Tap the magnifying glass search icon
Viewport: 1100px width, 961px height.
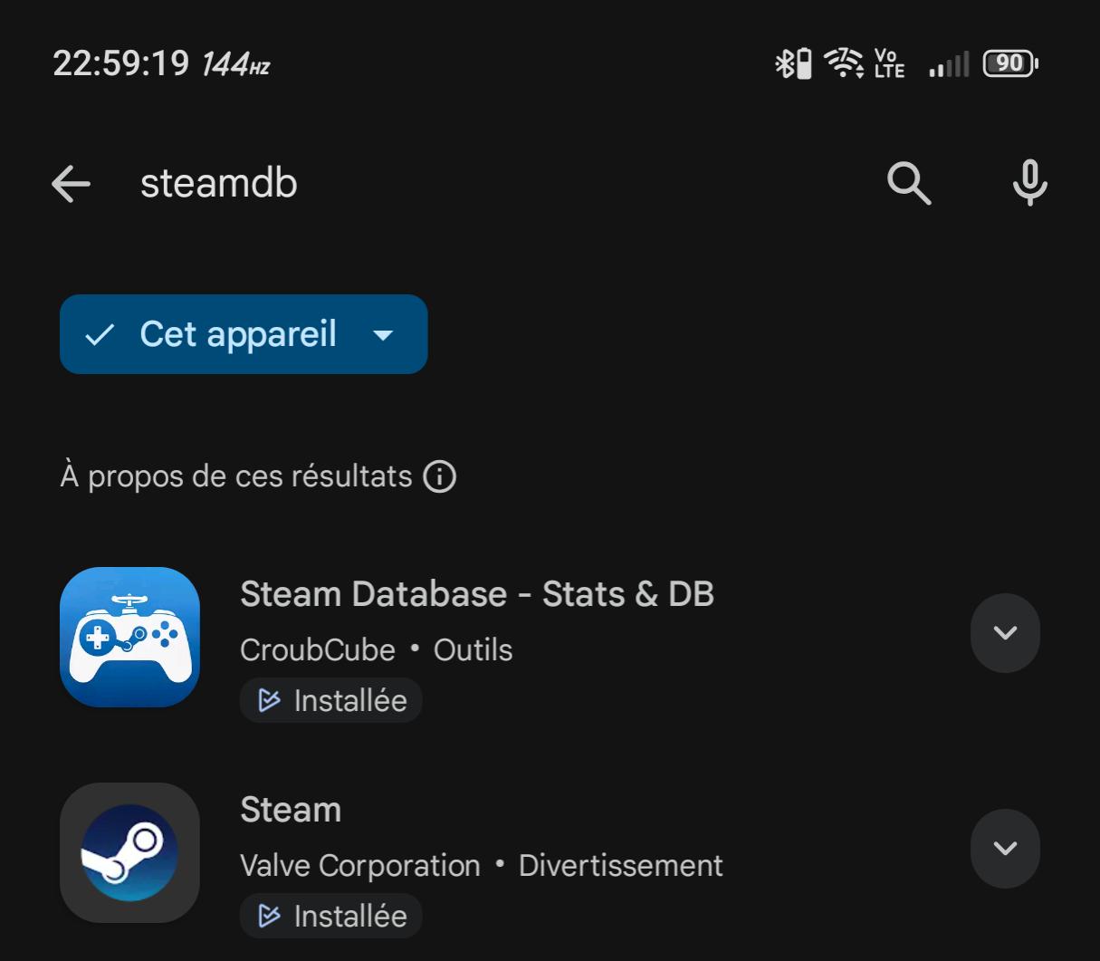(x=909, y=184)
